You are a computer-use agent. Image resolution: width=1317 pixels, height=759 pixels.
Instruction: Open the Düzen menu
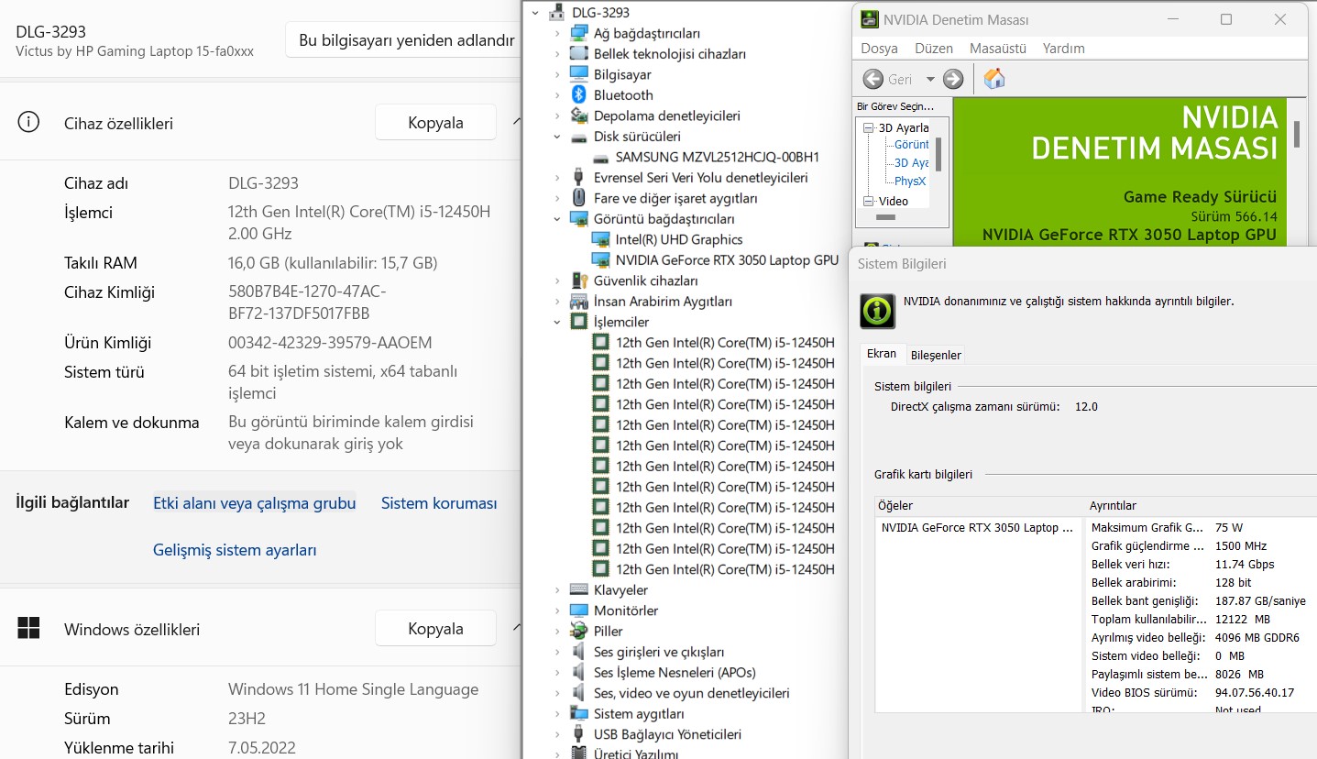pyautogui.click(x=934, y=48)
